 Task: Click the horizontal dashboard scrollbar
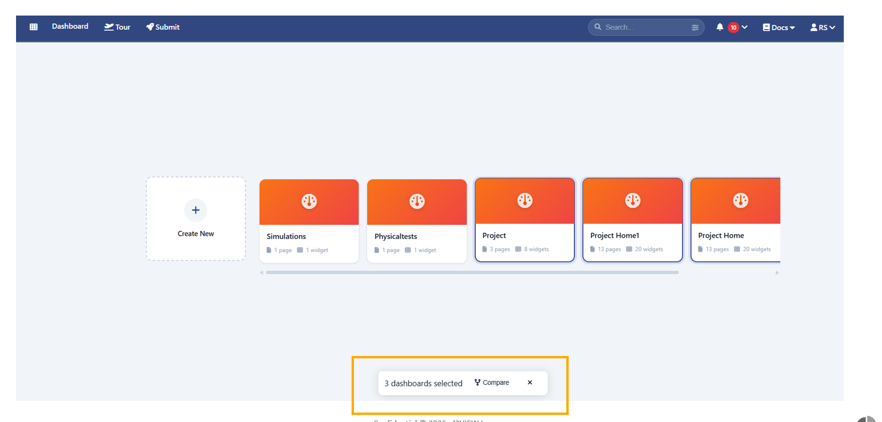coord(472,273)
